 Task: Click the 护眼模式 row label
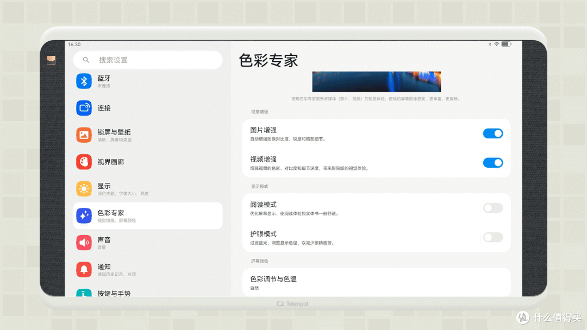263,234
